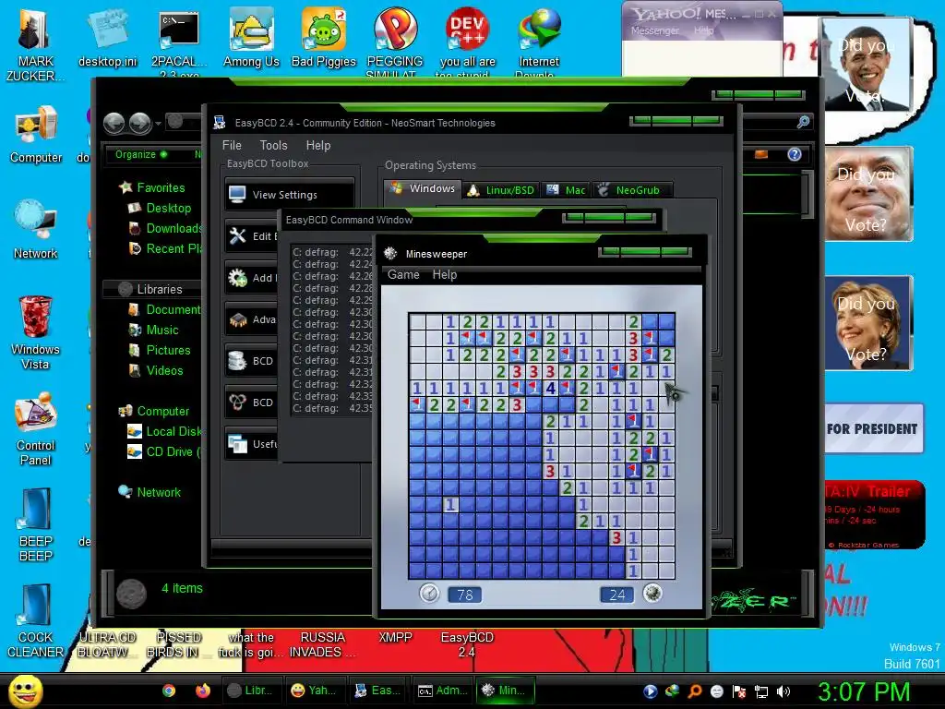Viewport: 945px width, 709px height.
Task: Expand Favorites in the Explorer sidebar
Action: pyautogui.click(x=152, y=187)
